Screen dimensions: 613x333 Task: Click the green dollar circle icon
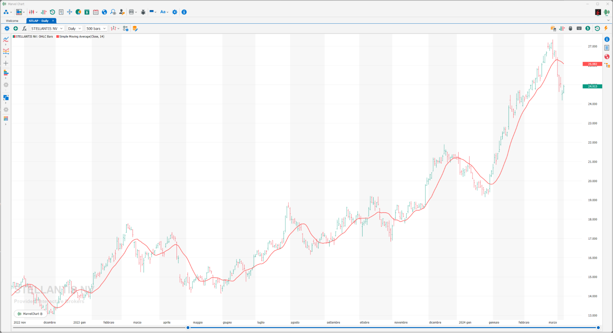588,29
